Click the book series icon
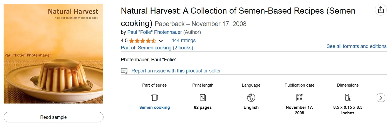The image size is (390, 126). 154,98
